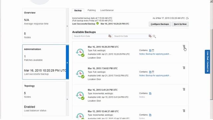This screenshot has width=213, height=120.
Task: Click 'Patches available' text in Administration tile
Action: (33, 60)
